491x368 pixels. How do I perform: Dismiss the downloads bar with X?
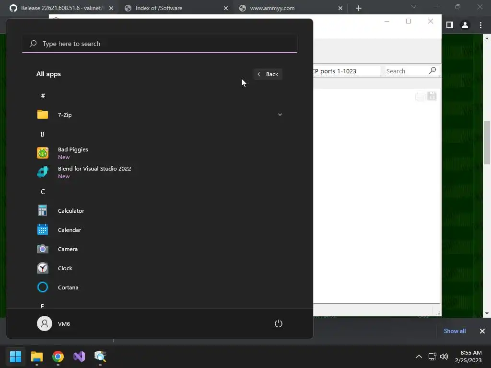(482, 331)
